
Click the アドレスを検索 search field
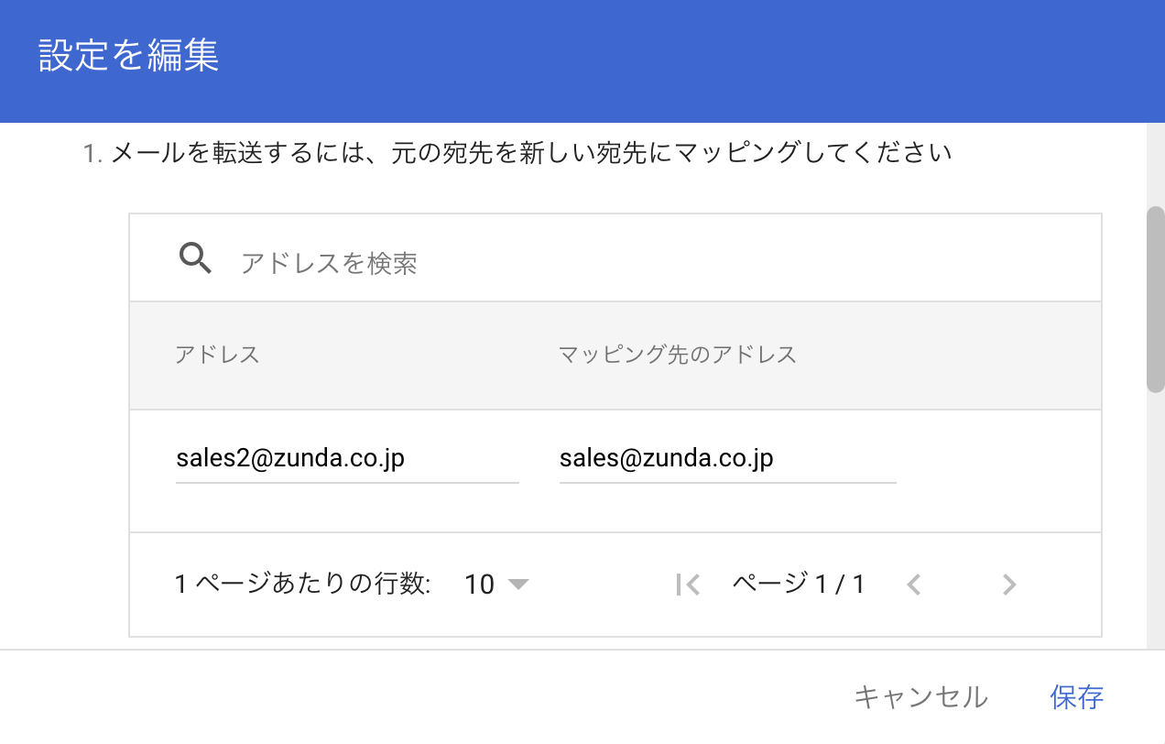coord(641,264)
